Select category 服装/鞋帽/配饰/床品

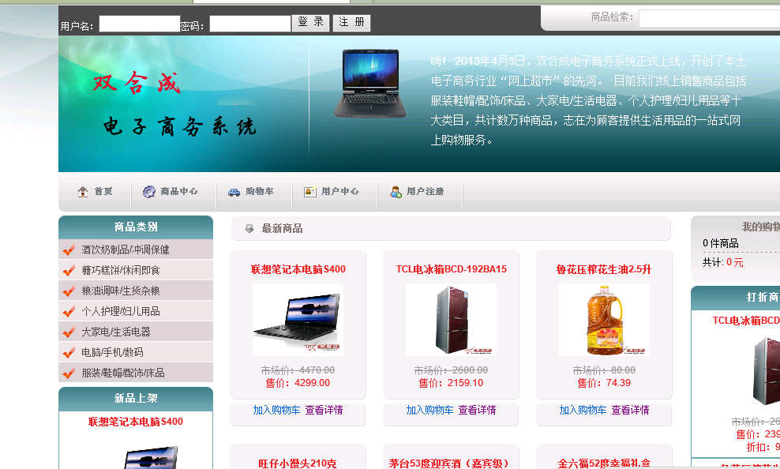point(123,373)
